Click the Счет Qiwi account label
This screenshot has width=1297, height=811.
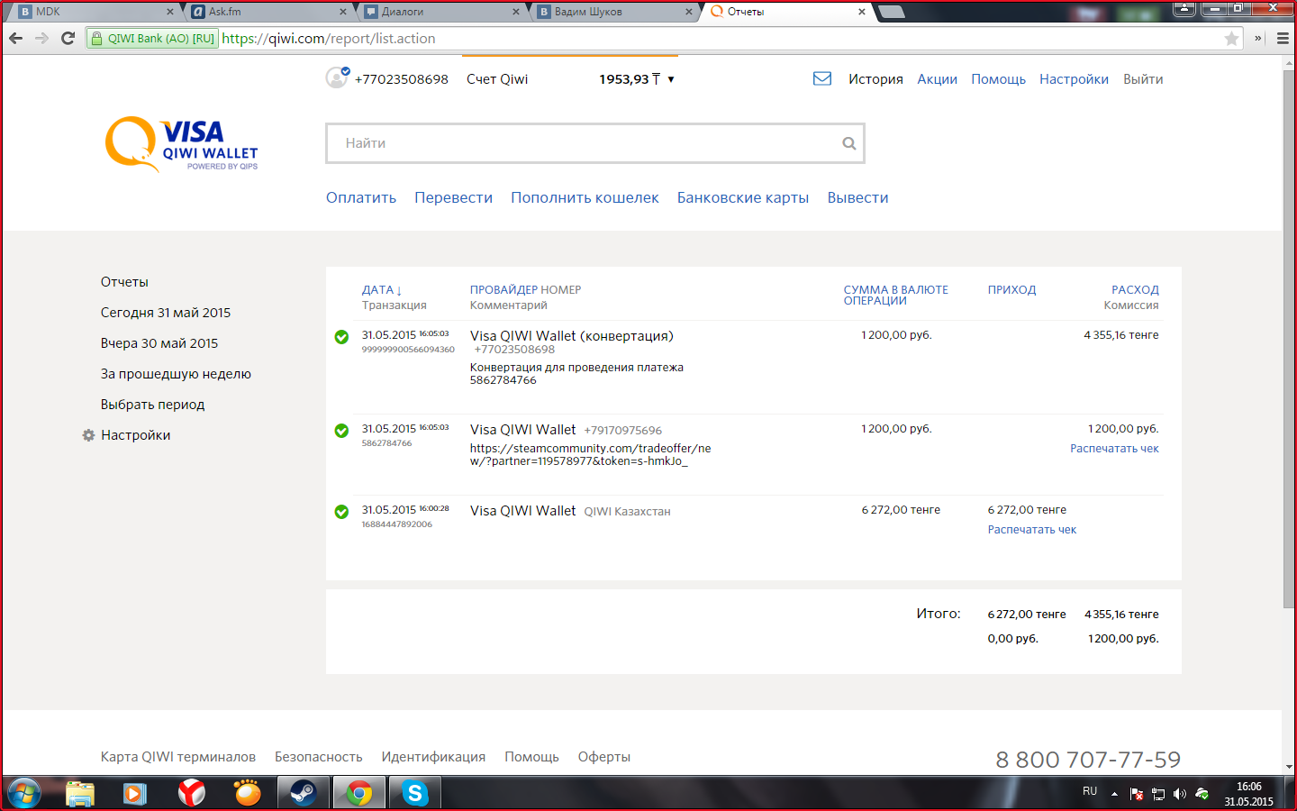[497, 79]
